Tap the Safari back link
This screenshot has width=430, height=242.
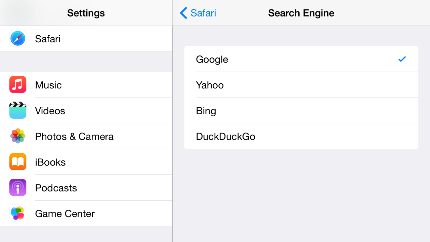203,13
